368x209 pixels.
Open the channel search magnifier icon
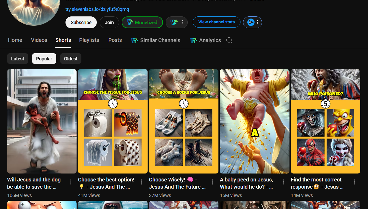(229, 40)
